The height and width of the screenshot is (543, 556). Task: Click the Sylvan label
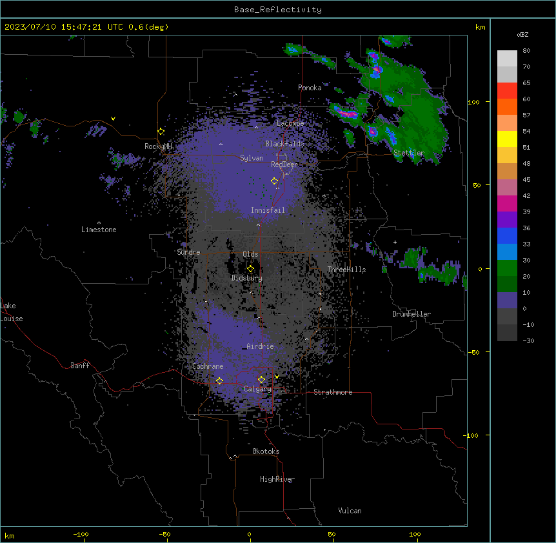pyautogui.click(x=252, y=158)
